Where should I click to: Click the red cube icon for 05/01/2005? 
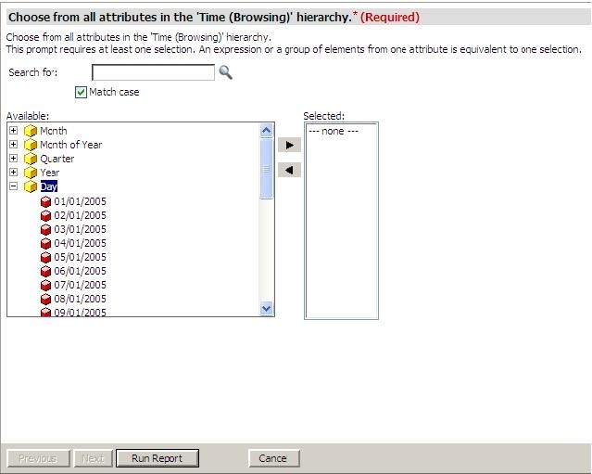tap(44, 257)
